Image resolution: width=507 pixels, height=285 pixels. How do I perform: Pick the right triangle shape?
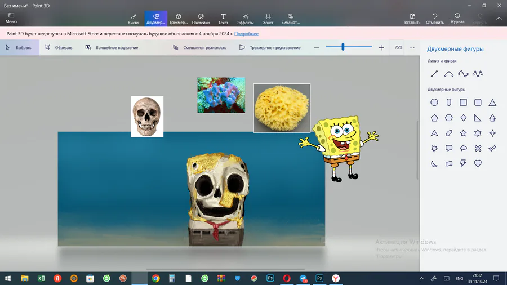[x=478, y=118]
